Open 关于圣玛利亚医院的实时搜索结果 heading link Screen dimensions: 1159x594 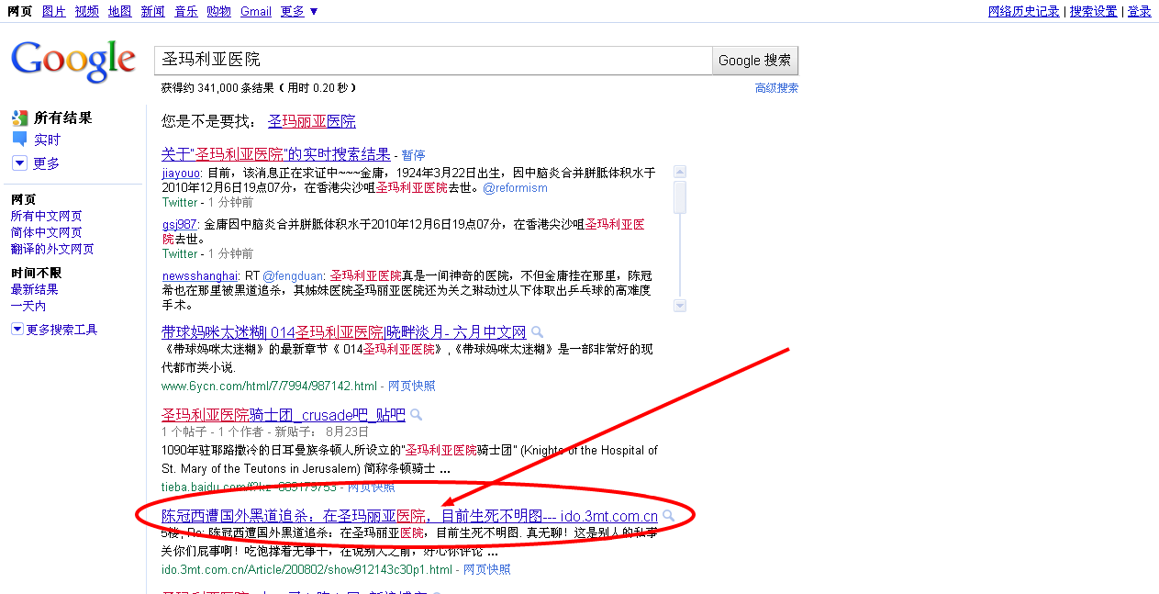[276, 154]
